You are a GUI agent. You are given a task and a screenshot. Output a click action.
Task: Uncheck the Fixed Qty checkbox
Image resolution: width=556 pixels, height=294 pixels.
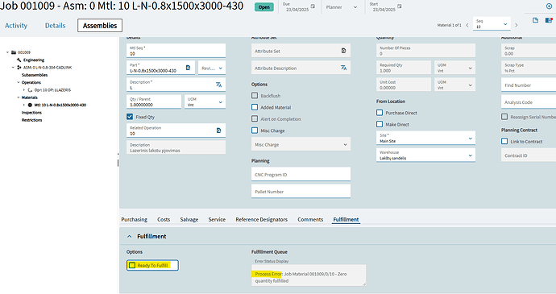pyautogui.click(x=130, y=117)
